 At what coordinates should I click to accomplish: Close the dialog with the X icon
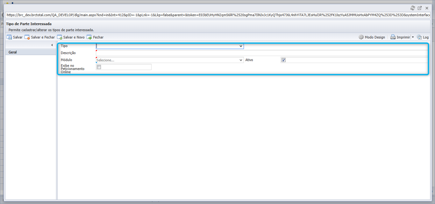pos(427,8)
